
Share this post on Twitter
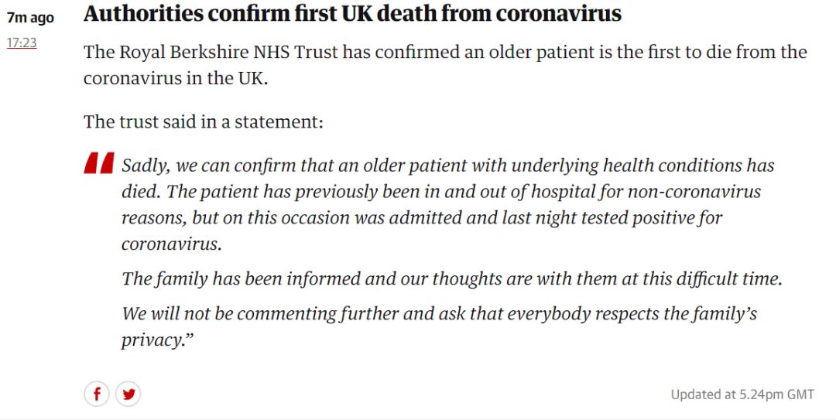[x=128, y=394]
